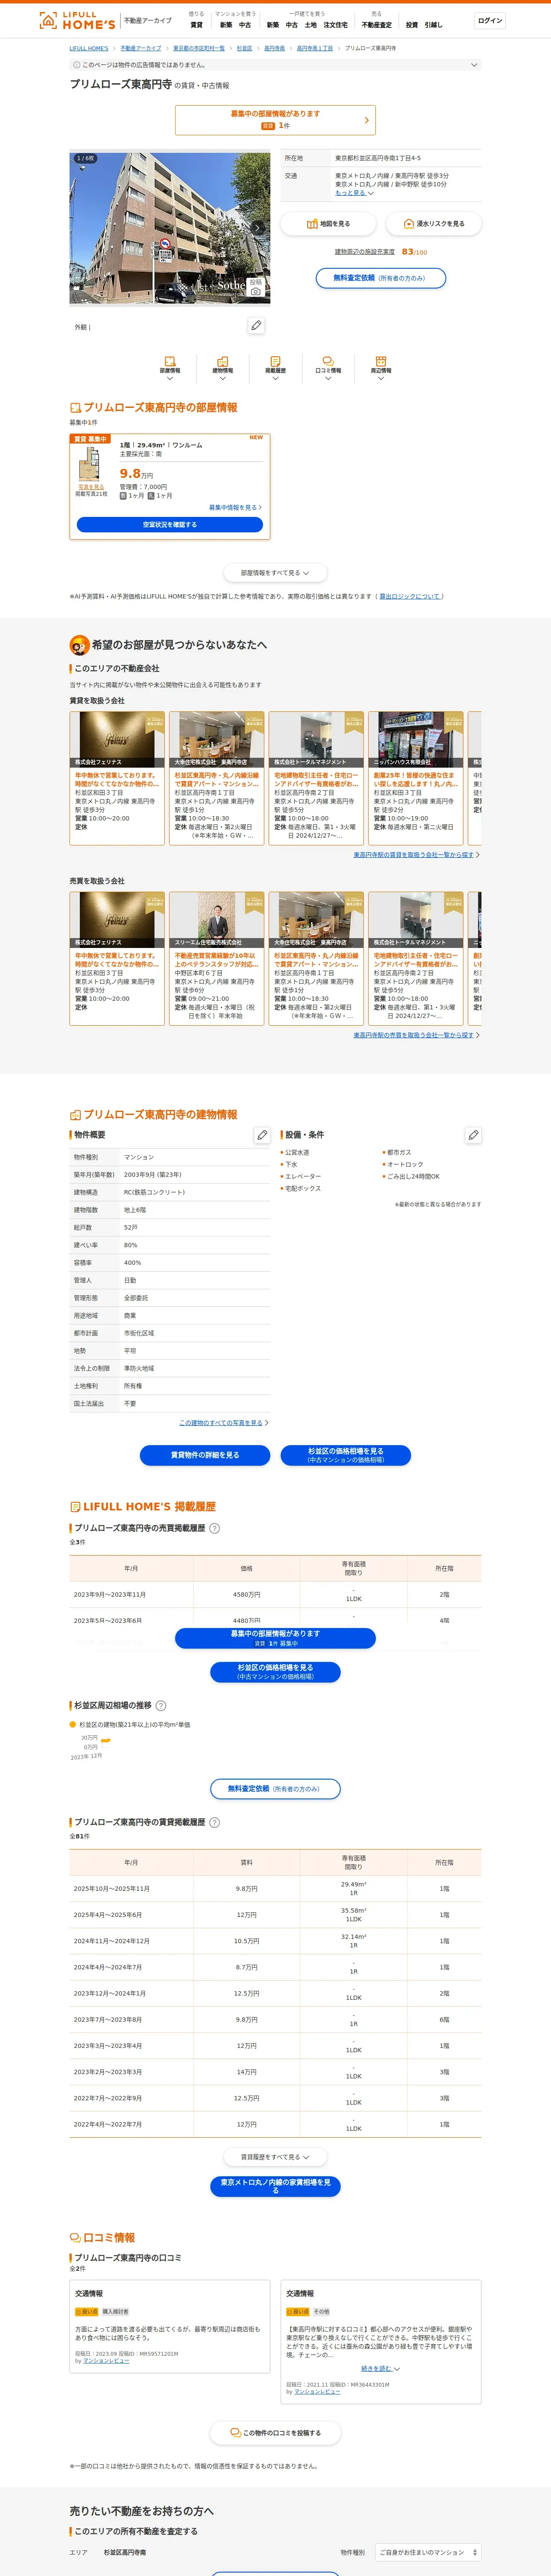Image resolution: width=551 pixels, height=2576 pixels.
Task: Open help icon beside 売買掲載履歴 heading
Action: point(215,1528)
